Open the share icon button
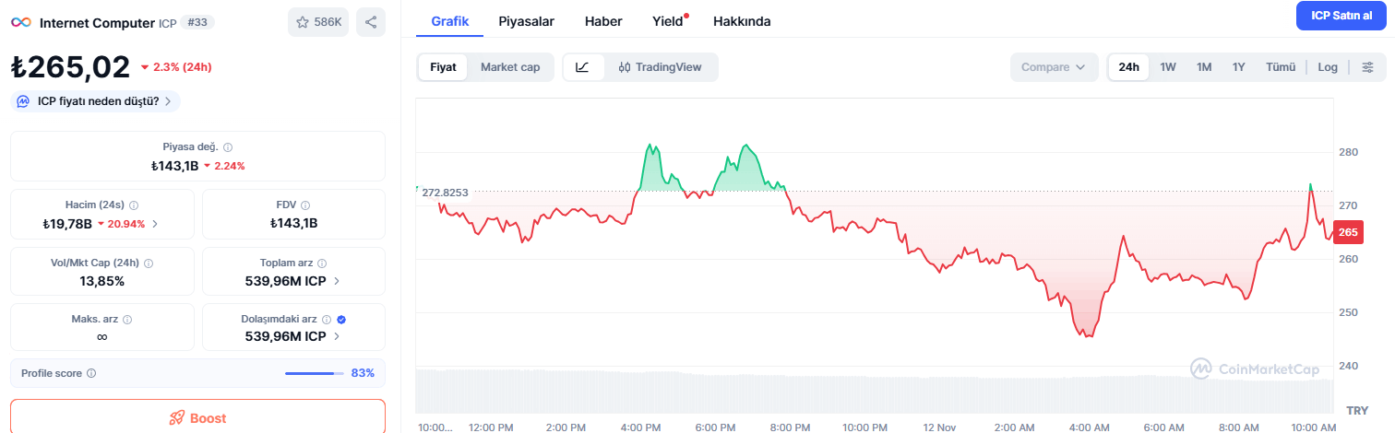 click(x=371, y=22)
